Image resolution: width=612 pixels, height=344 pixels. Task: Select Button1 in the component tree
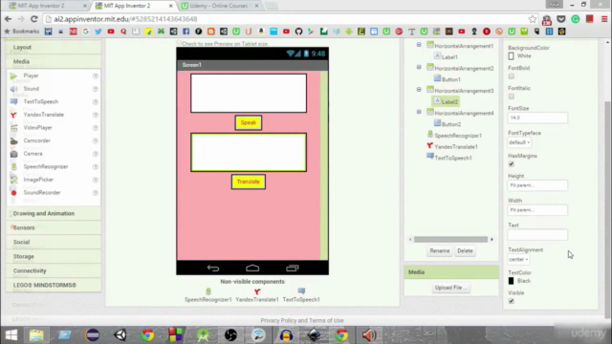tap(448, 79)
